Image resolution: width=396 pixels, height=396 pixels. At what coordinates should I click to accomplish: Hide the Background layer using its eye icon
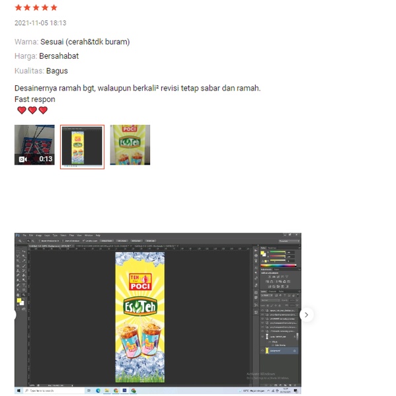(262, 351)
